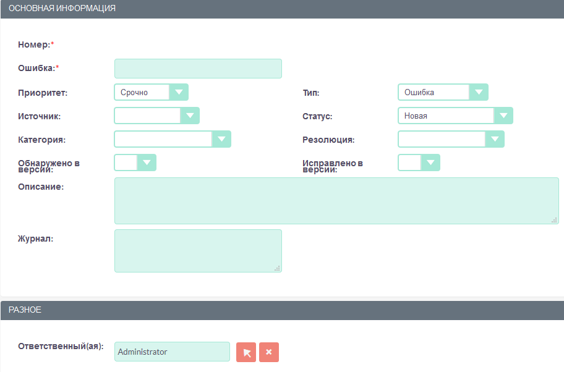Focus the Описание text area
Viewport: 564px width, 372px height.
pyautogui.click(x=336, y=201)
